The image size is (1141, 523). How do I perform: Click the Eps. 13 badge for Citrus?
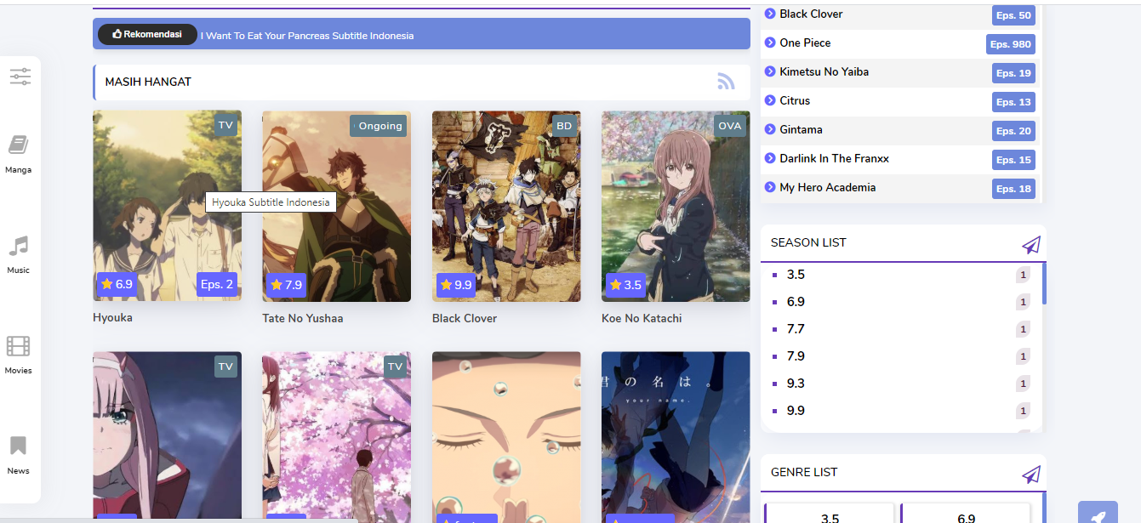1013,102
